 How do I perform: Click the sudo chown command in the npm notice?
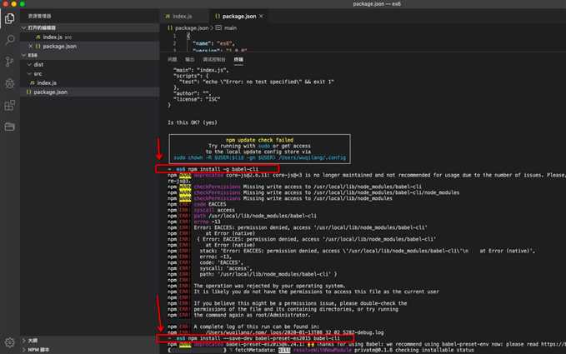[259, 157]
